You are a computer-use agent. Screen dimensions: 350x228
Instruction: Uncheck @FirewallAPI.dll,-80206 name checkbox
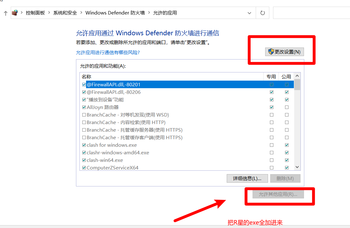tap(84, 92)
